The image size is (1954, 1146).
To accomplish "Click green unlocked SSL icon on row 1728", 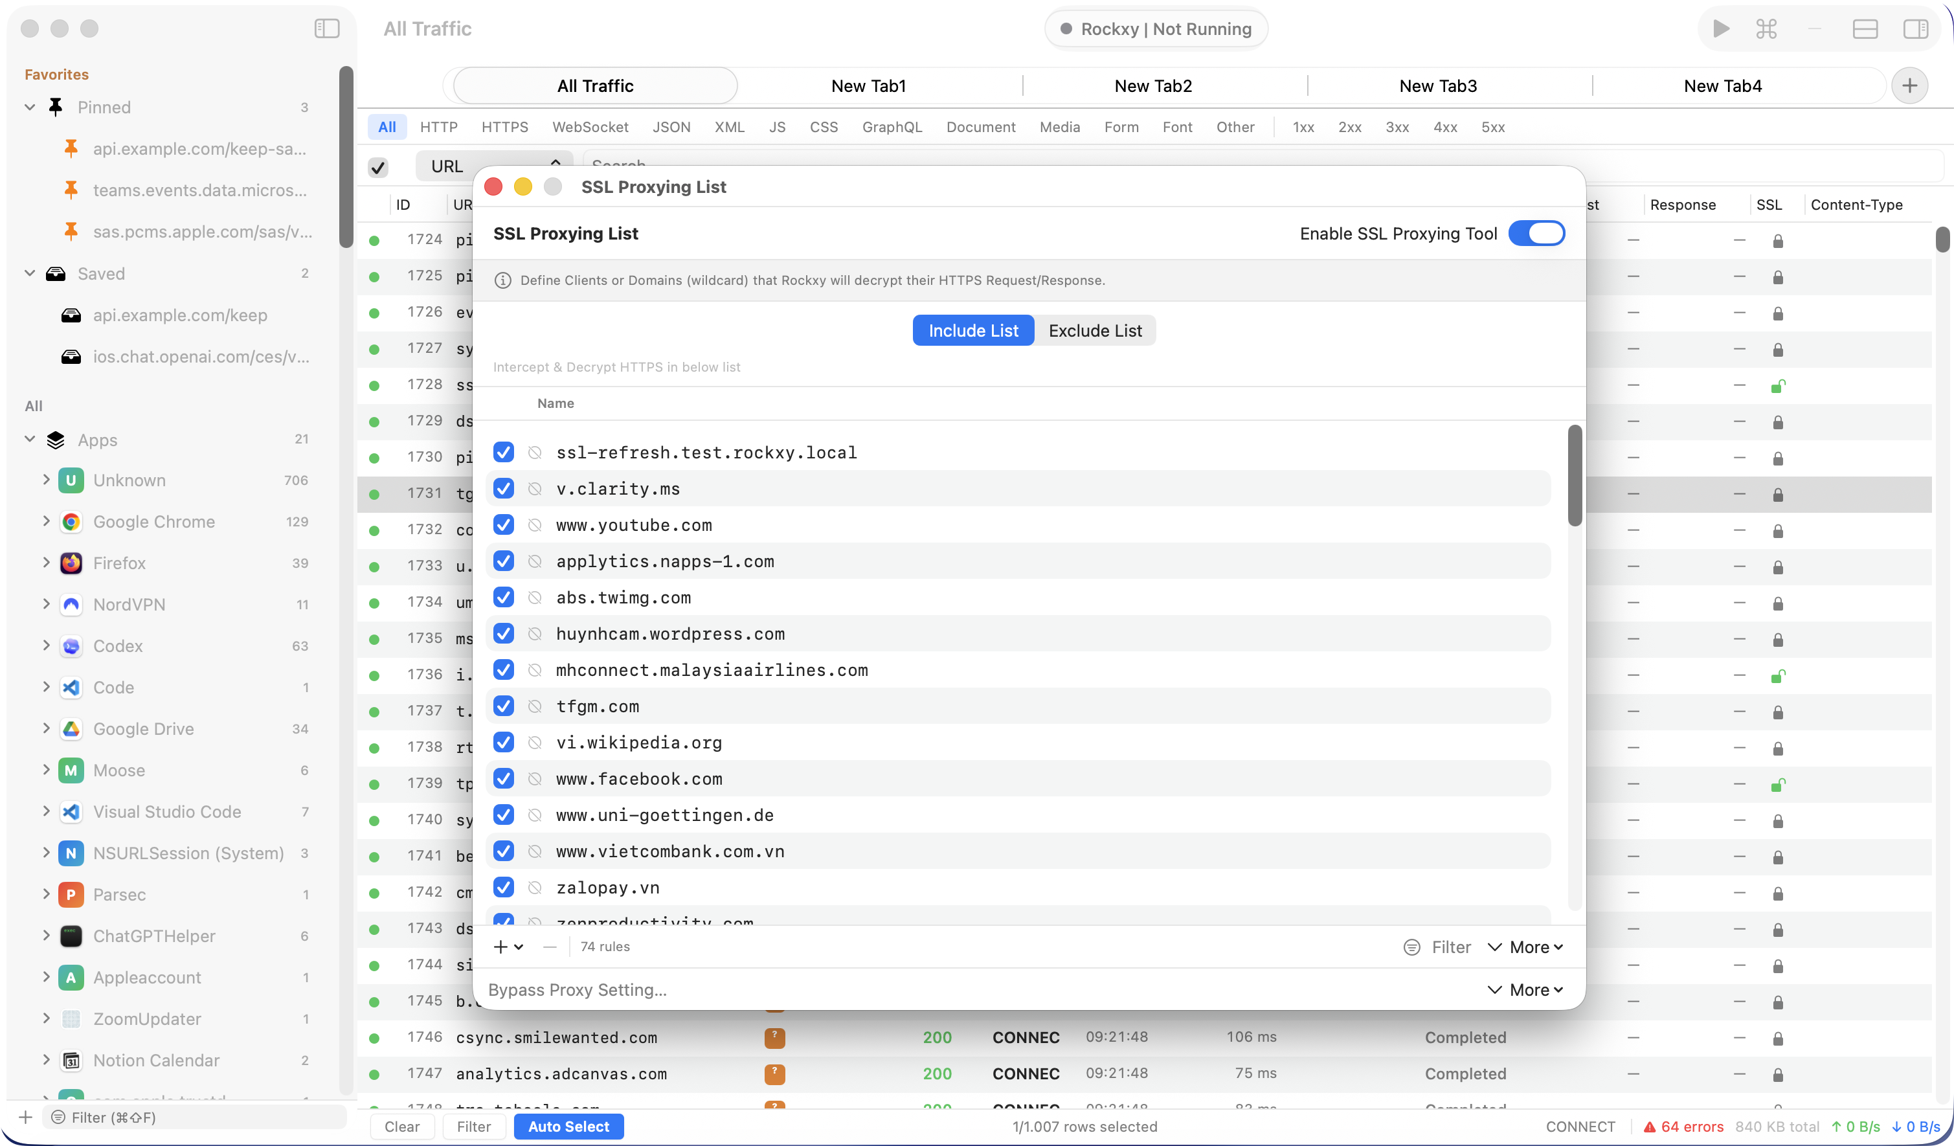I will (1778, 385).
